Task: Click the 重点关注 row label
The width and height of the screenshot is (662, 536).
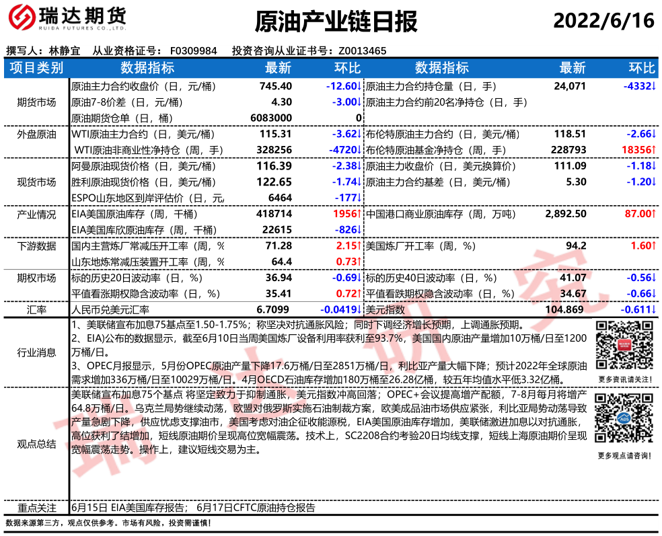Action: (x=36, y=508)
